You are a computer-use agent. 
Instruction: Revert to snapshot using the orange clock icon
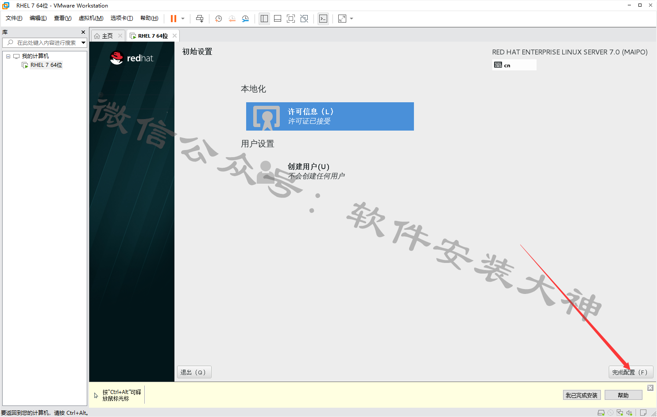[232, 19]
